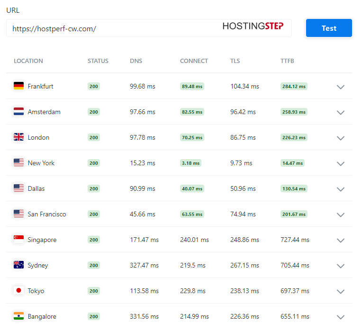Open the Bangalore row details chevron

(341, 317)
